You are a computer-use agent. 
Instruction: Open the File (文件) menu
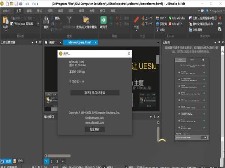[6, 11]
